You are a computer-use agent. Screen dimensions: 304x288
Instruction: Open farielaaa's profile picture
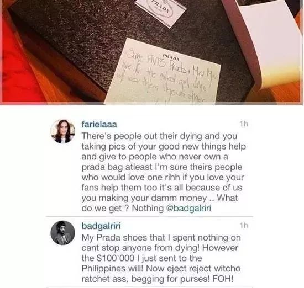coord(62,131)
